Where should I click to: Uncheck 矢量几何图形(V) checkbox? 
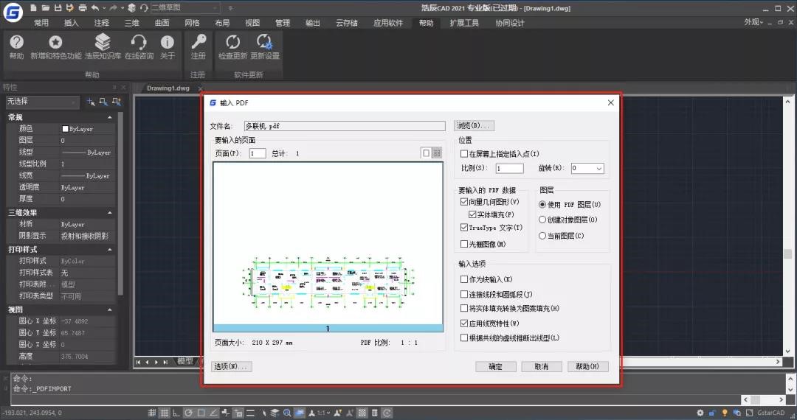[x=464, y=202]
